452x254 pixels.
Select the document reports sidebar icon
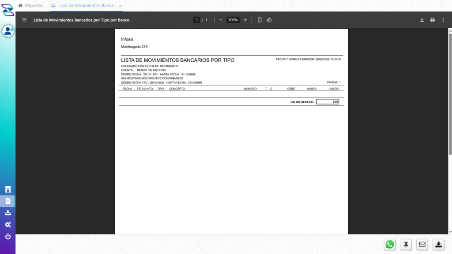[x=8, y=201]
